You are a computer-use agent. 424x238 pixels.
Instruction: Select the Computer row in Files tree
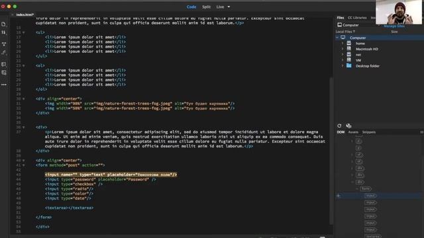point(380,38)
